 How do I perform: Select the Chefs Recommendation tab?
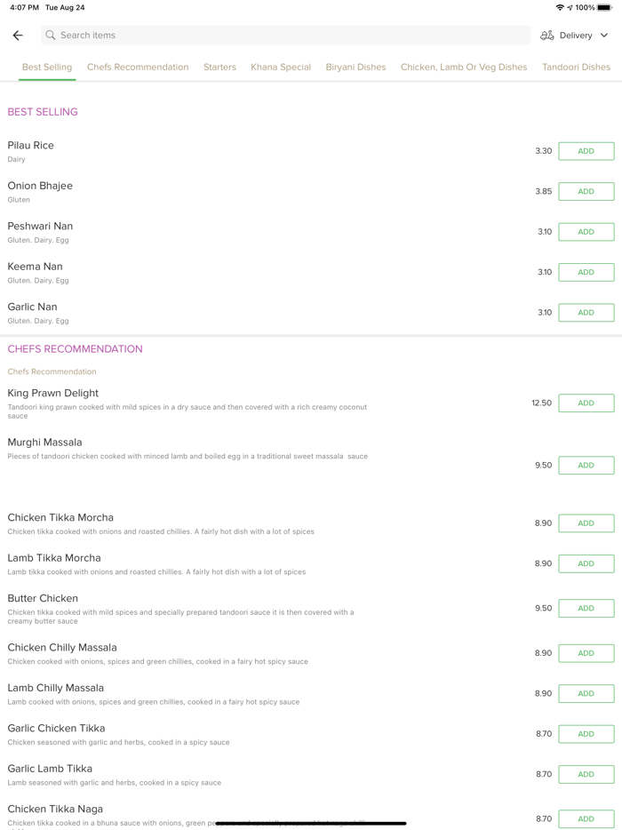(x=138, y=68)
